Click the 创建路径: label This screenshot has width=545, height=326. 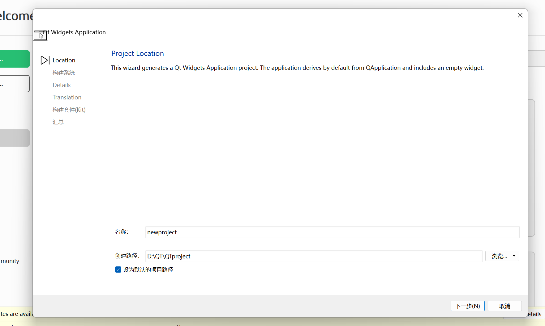[x=127, y=256]
